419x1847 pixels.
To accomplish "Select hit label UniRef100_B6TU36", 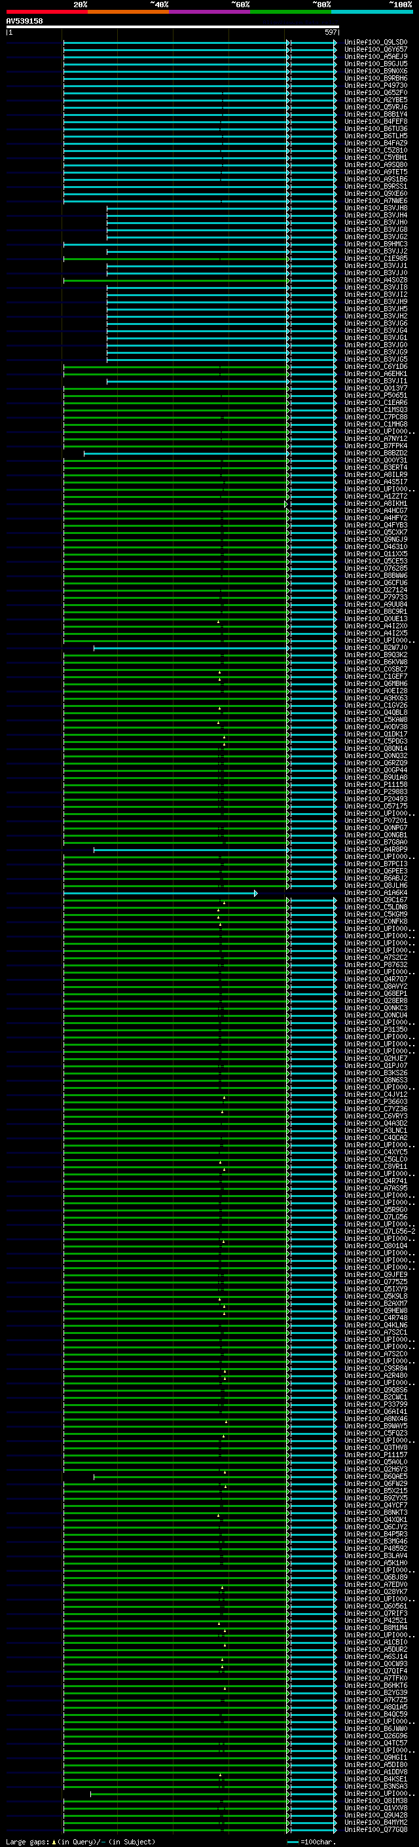I will point(375,129).
